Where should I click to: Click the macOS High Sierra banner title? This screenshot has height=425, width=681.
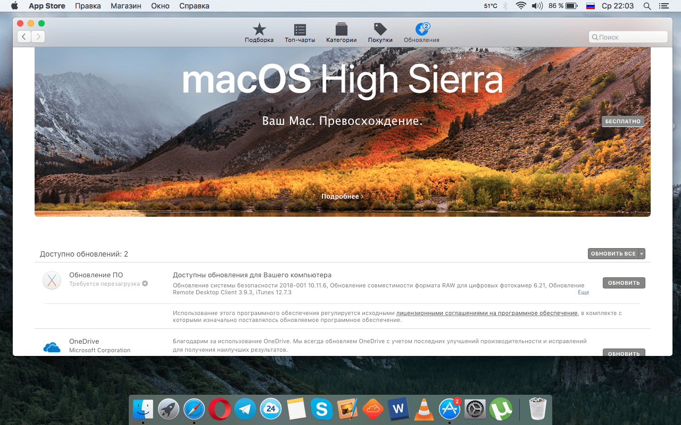click(342, 80)
